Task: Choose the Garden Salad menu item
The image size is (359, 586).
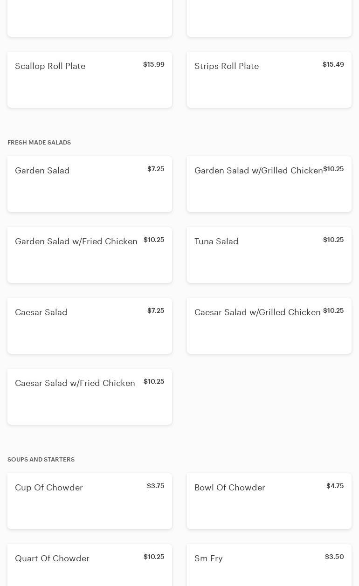Action: (x=90, y=184)
